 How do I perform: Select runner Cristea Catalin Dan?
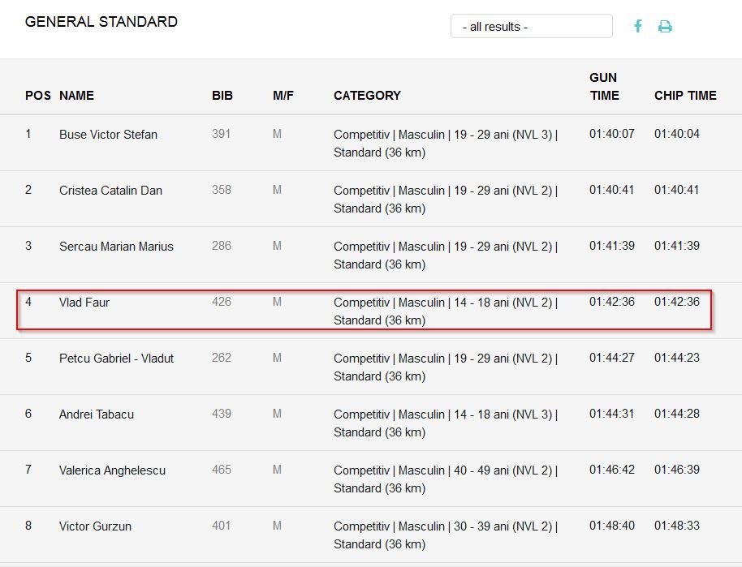(110, 191)
